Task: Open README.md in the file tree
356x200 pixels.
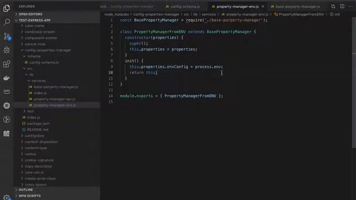Action: pyautogui.click(x=57, y=129)
